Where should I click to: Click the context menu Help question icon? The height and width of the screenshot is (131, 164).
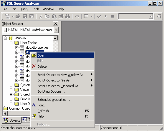point(34,116)
